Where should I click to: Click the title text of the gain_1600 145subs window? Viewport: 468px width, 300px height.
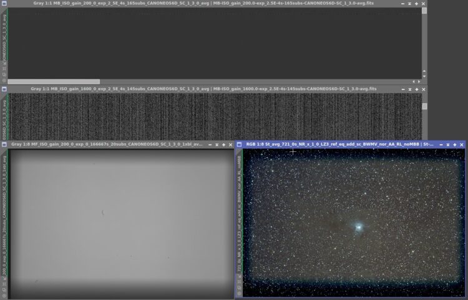(203, 89)
